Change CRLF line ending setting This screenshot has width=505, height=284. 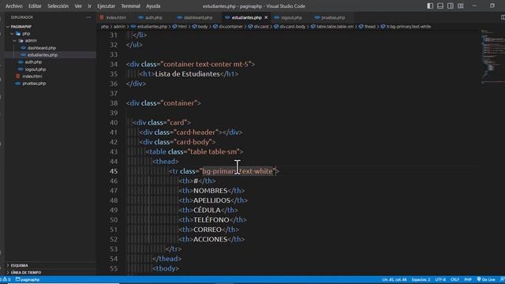click(454, 279)
